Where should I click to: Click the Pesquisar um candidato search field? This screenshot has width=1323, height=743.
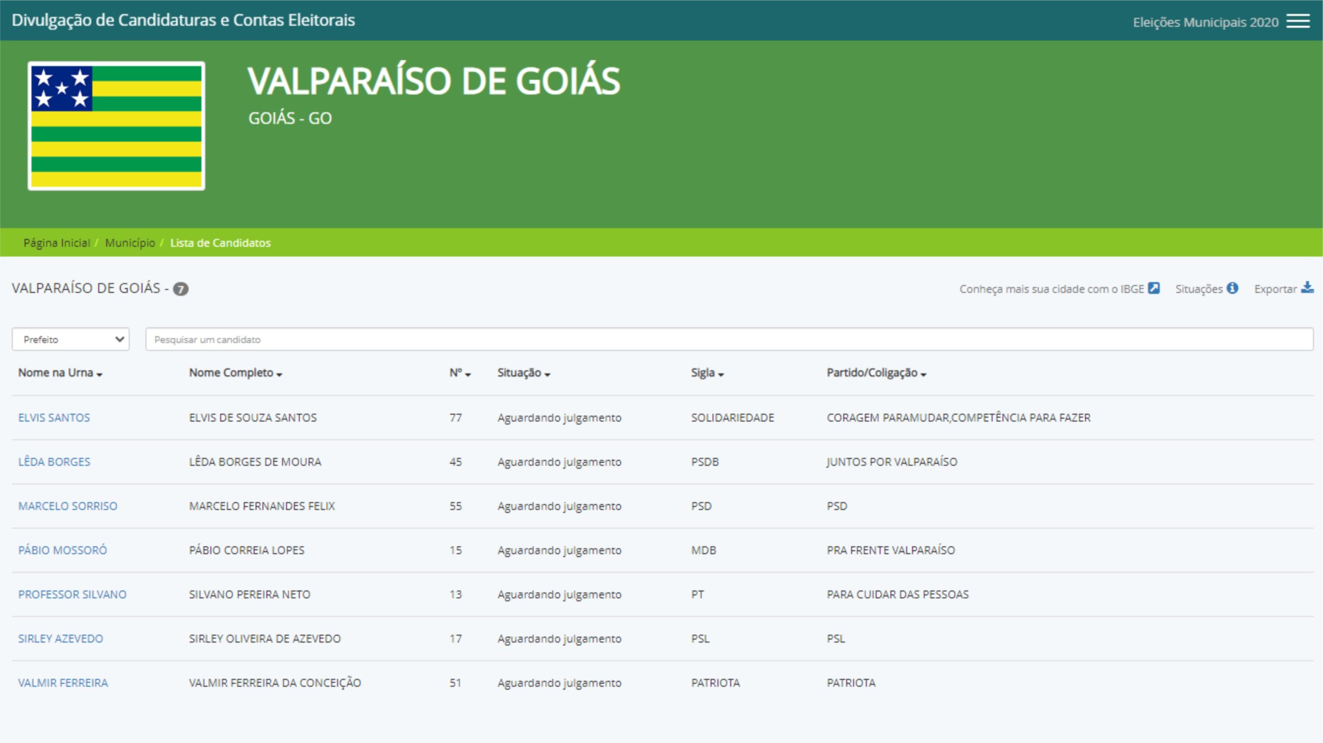coord(729,339)
